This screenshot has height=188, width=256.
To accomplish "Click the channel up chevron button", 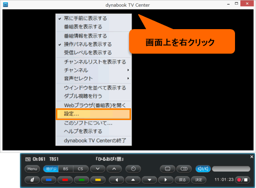I will 114,169.
